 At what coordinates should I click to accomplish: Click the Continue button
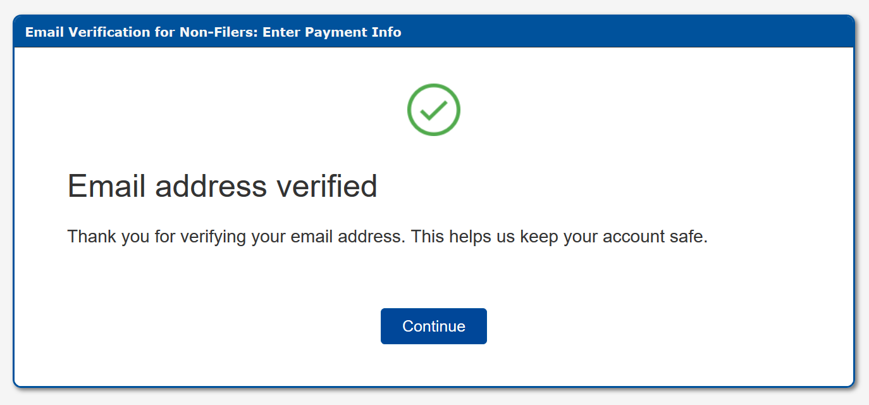pos(433,327)
